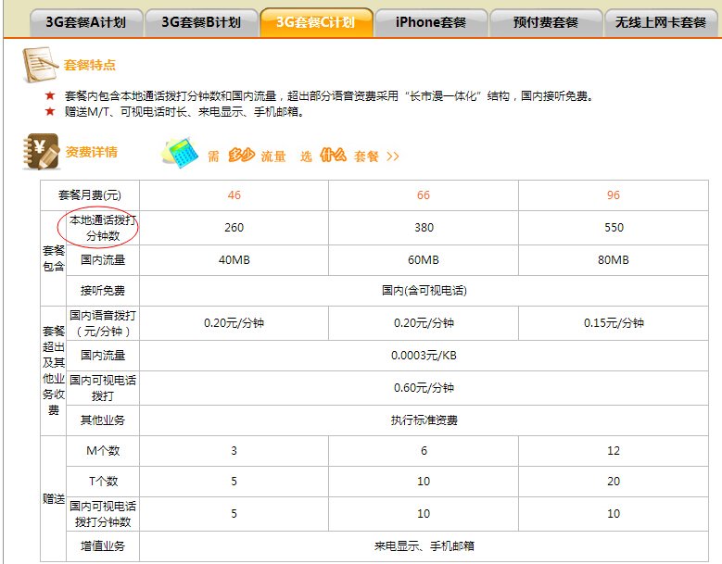Image resolution: width=722 pixels, height=564 pixels.
Task: Click the 40MB data cell
Action: pyautogui.click(x=234, y=260)
